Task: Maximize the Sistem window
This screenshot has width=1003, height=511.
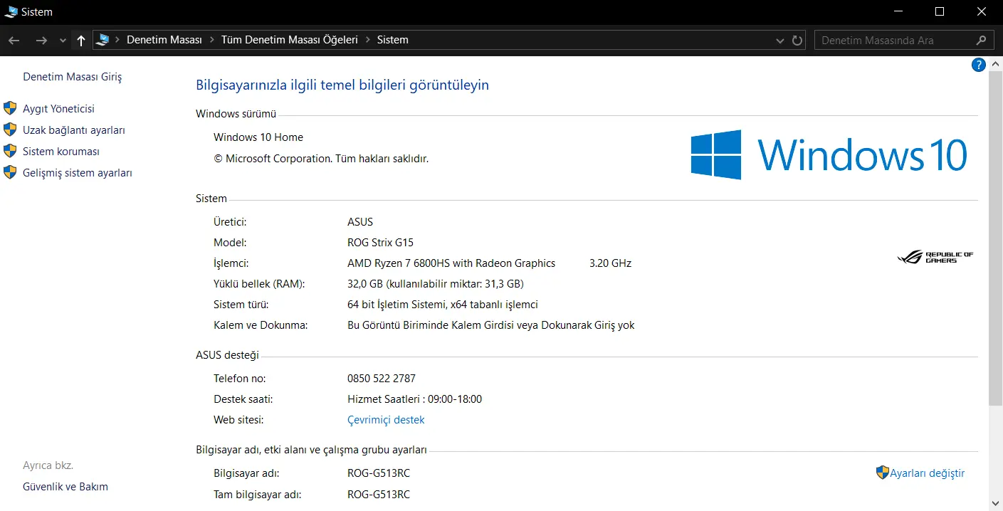Action: click(x=940, y=11)
